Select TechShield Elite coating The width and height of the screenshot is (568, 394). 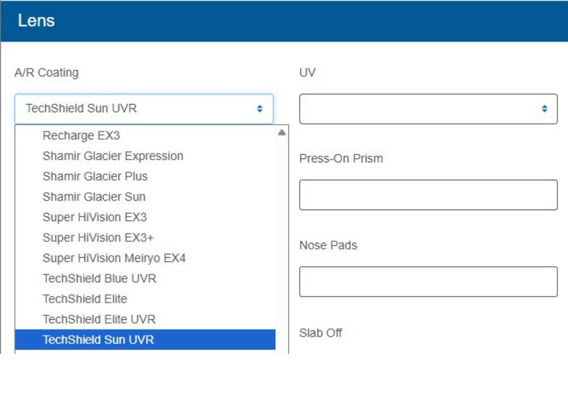85,299
